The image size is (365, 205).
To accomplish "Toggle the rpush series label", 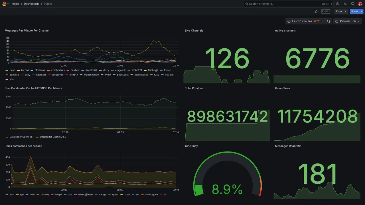I will pyautogui.click(x=115, y=195).
